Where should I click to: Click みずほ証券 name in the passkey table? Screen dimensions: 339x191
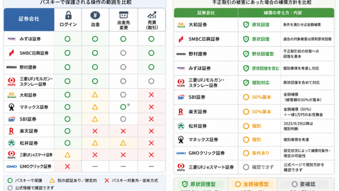30,39
